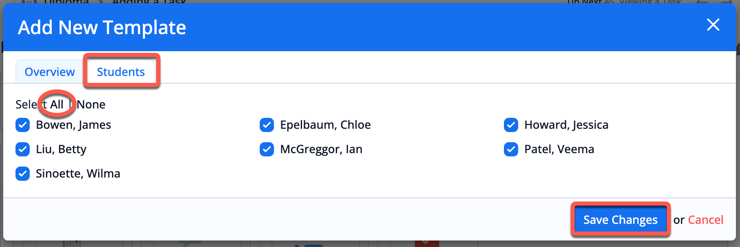The image size is (740, 247).
Task: Click the Add New Template title
Action: coord(102,28)
